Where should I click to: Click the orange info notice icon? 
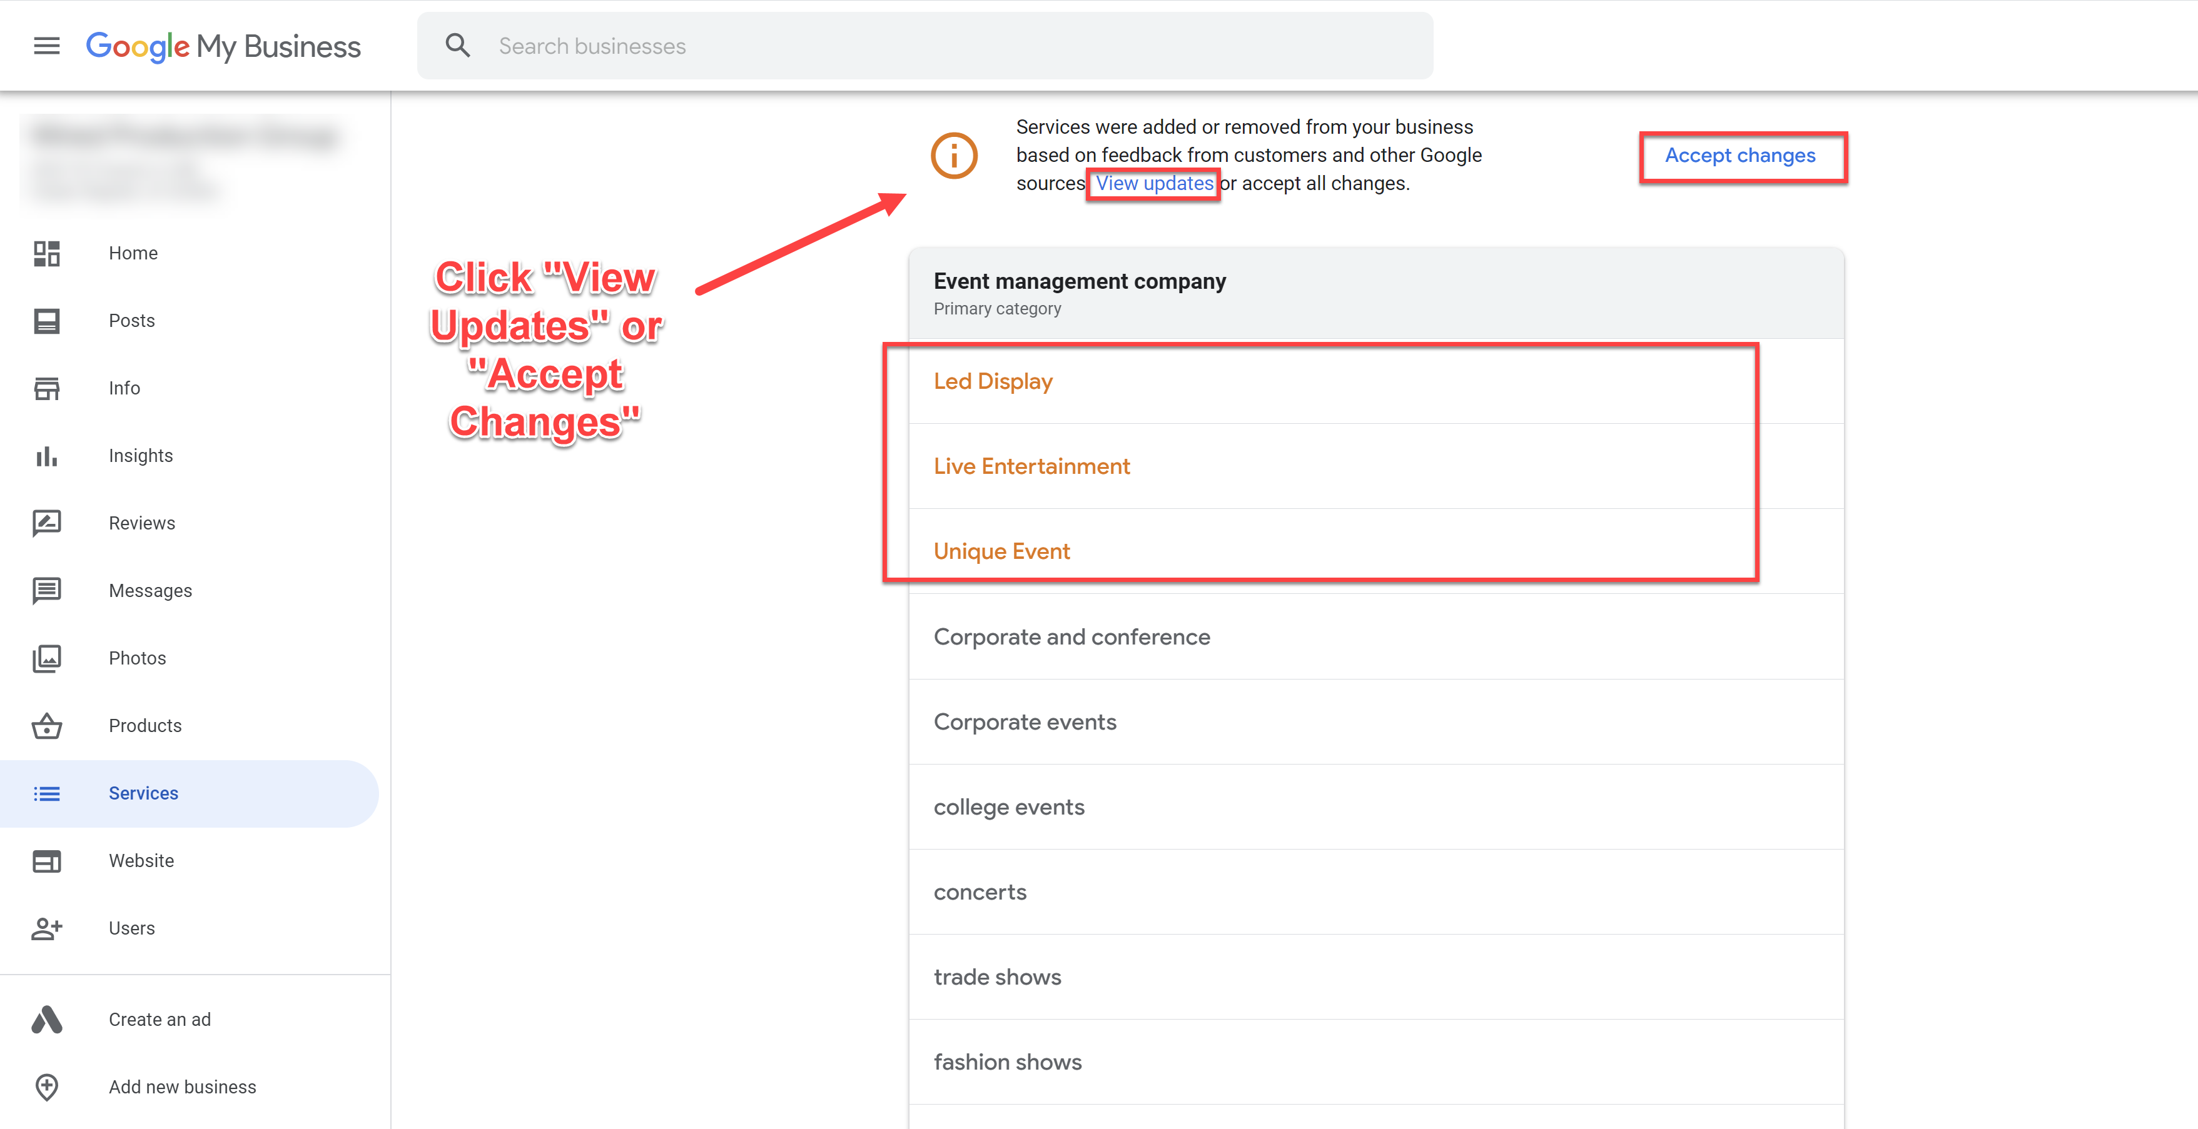tap(953, 155)
